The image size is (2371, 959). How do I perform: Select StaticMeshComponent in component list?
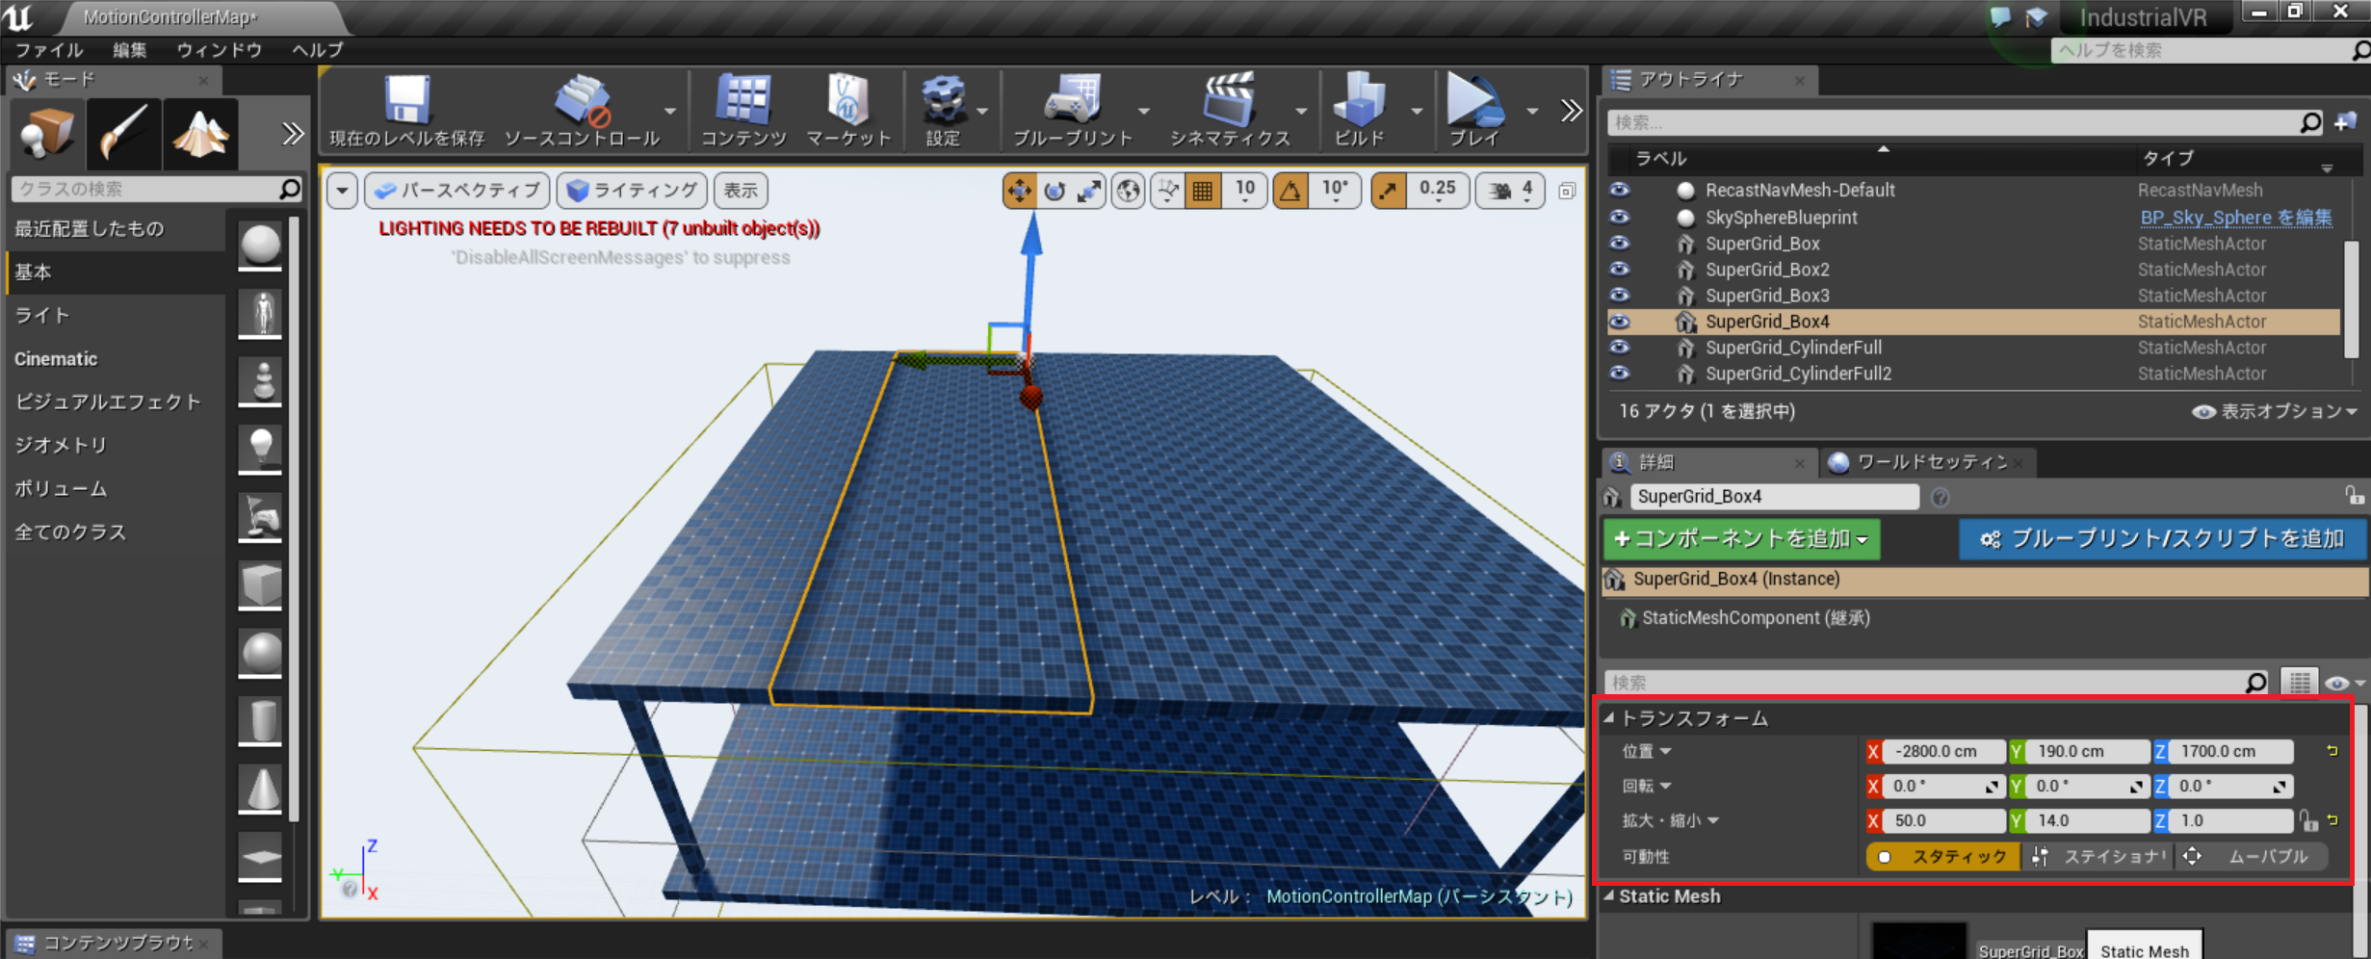pyautogui.click(x=1756, y=617)
